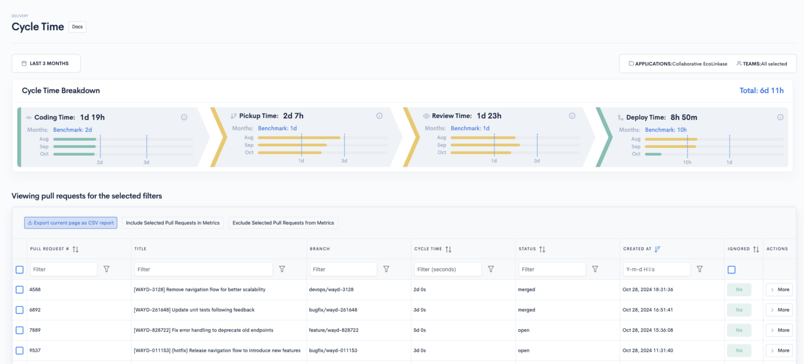Viewport: 804px width, 364px height.
Task: Expand More actions for pull request 6892
Action: 779,310
